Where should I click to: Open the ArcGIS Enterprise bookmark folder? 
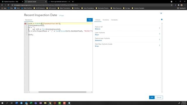(x=39, y=8)
